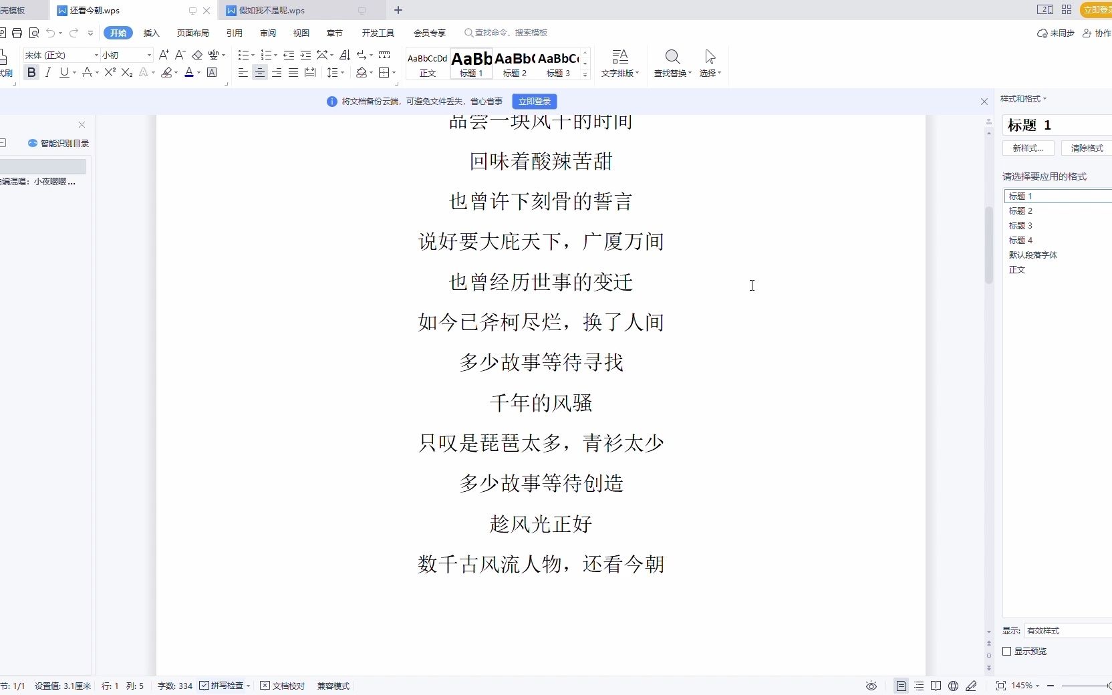
Task: Decrease font size with A- icon
Action: click(180, 55)
